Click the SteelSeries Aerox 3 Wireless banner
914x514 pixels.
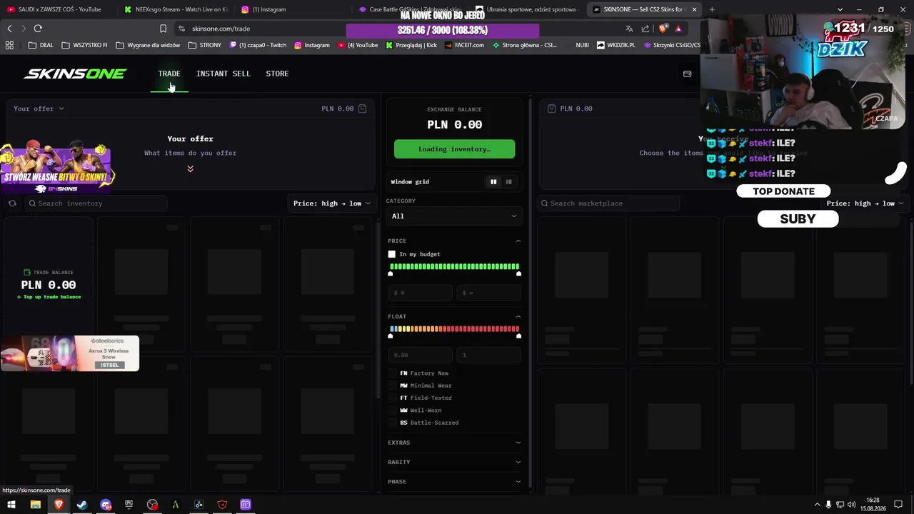pos(70,353)
